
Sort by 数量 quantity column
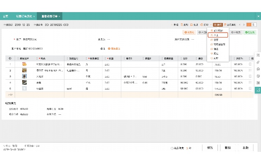point(105,58)
